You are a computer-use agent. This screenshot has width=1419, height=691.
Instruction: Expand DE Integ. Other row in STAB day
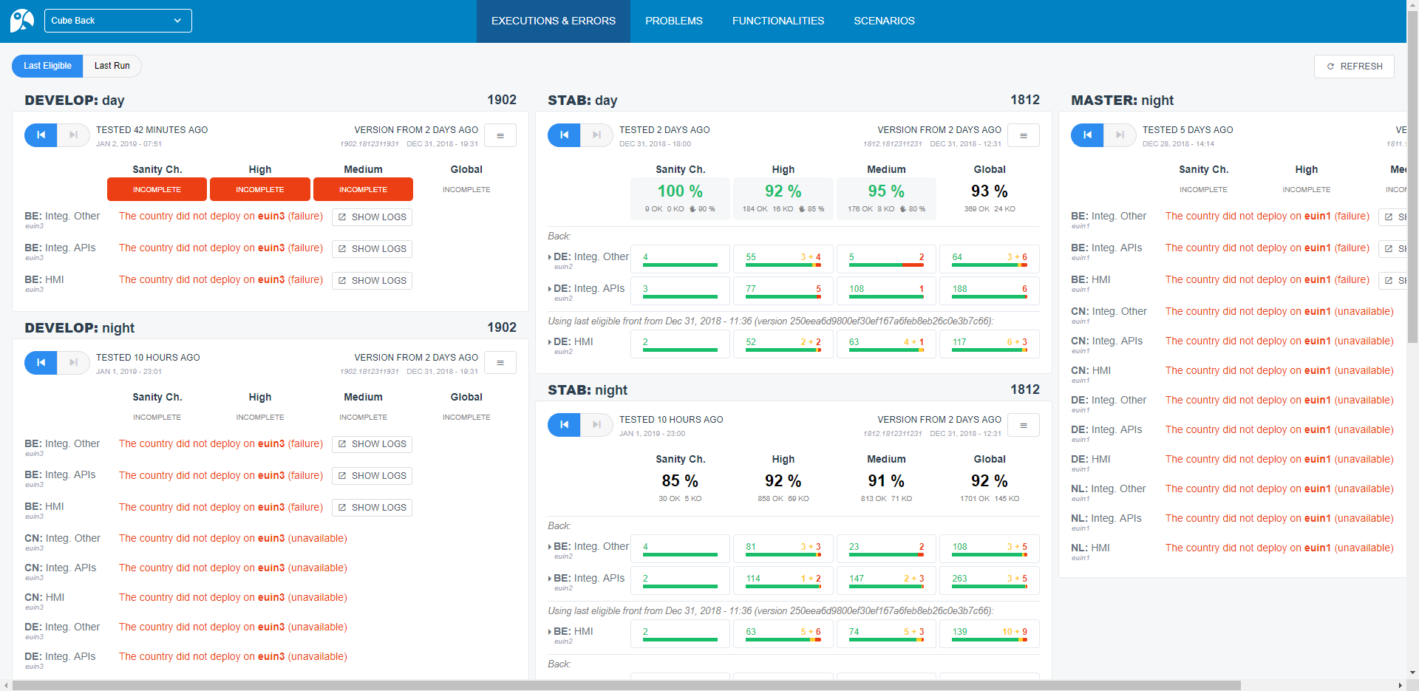[550, 257]
